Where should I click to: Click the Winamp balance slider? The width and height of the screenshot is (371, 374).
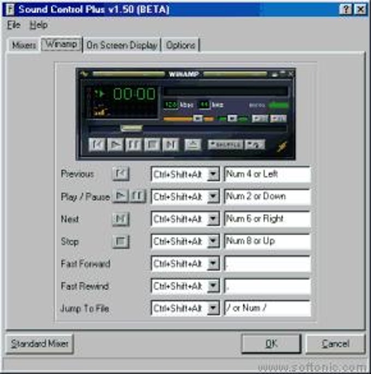pos(233,118)
